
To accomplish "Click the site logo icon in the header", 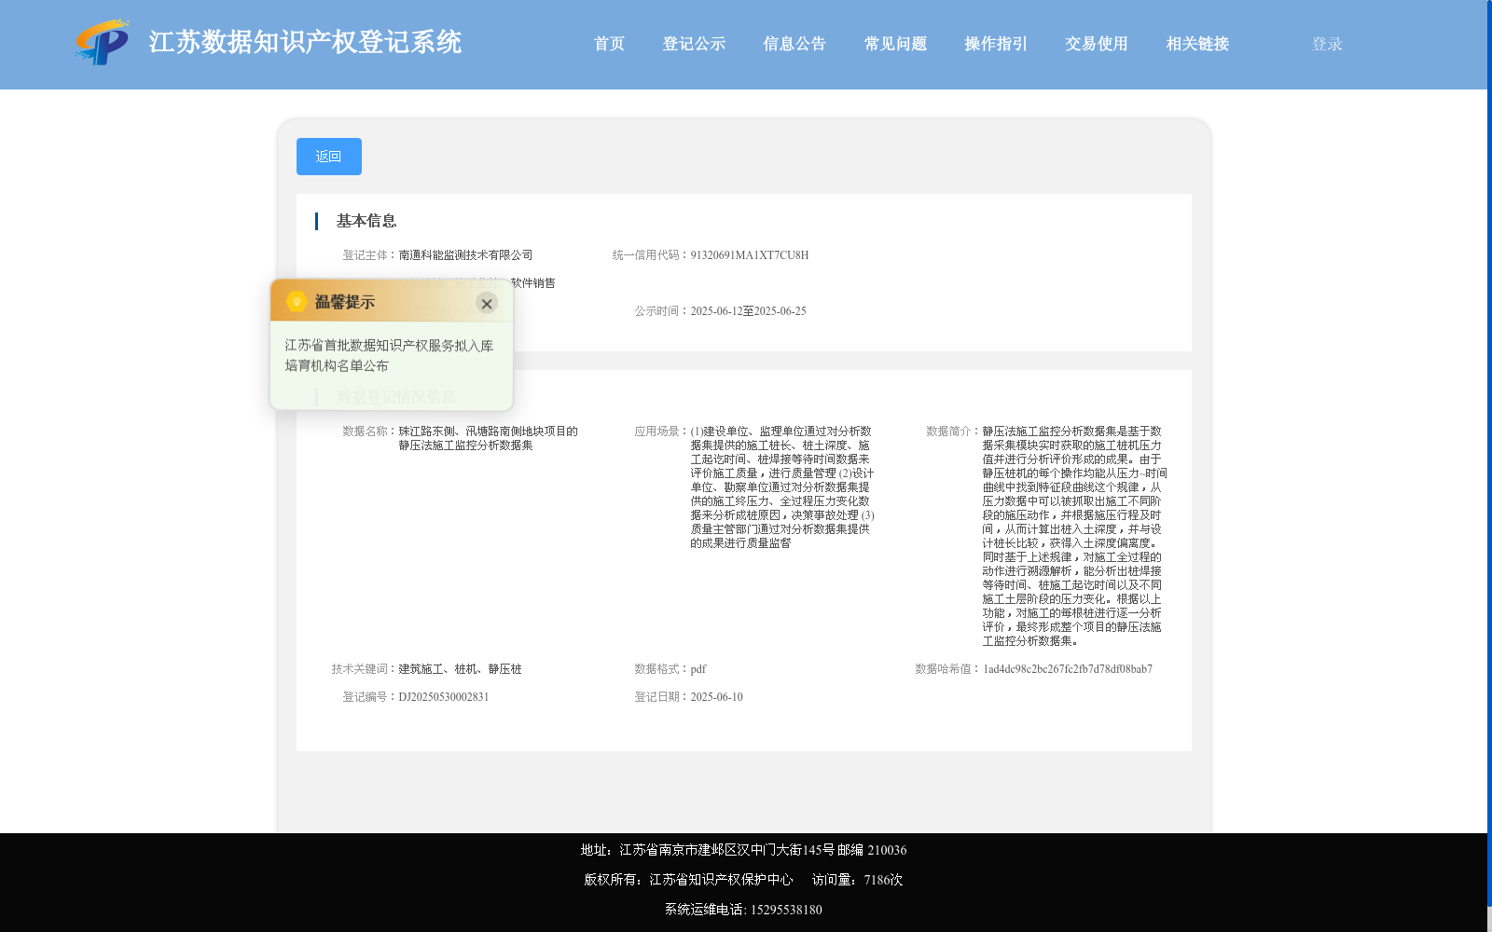I will click(x=102, y=42).
